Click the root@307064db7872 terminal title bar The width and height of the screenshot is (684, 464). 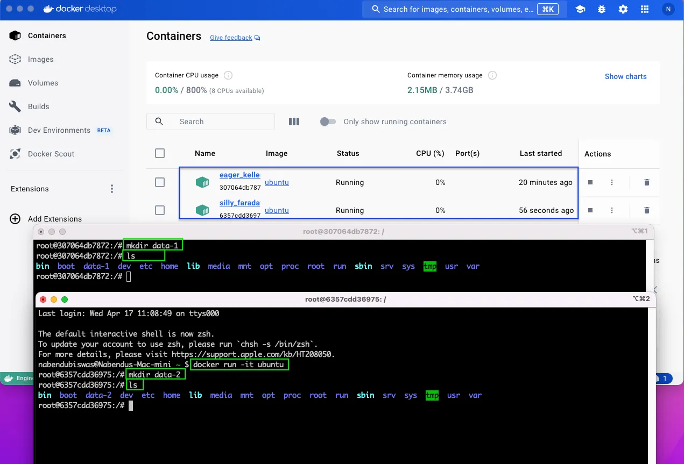click(x=344, y=232)
